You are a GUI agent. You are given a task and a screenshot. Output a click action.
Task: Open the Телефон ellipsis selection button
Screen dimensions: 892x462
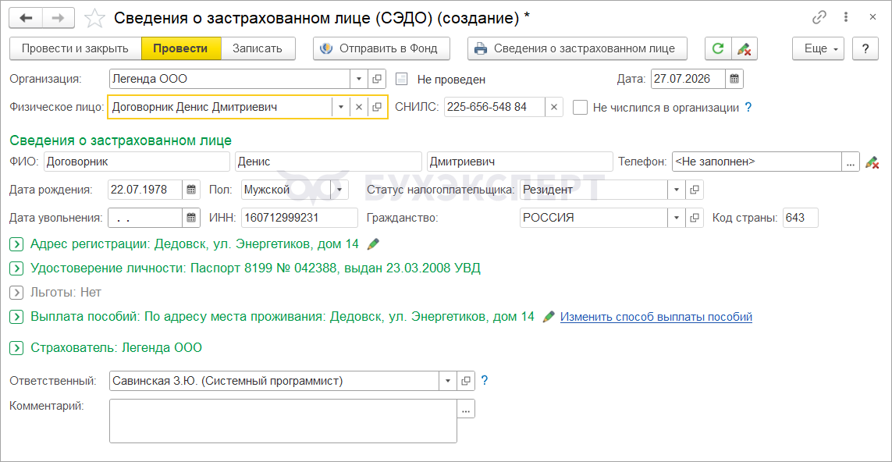tap(850, 162)
